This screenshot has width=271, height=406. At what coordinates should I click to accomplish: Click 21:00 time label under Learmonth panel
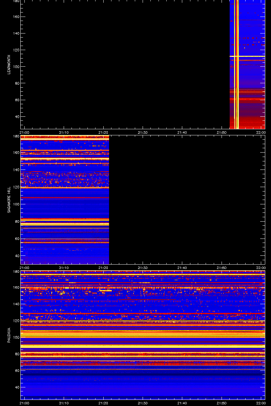click(x=24, y=132)
